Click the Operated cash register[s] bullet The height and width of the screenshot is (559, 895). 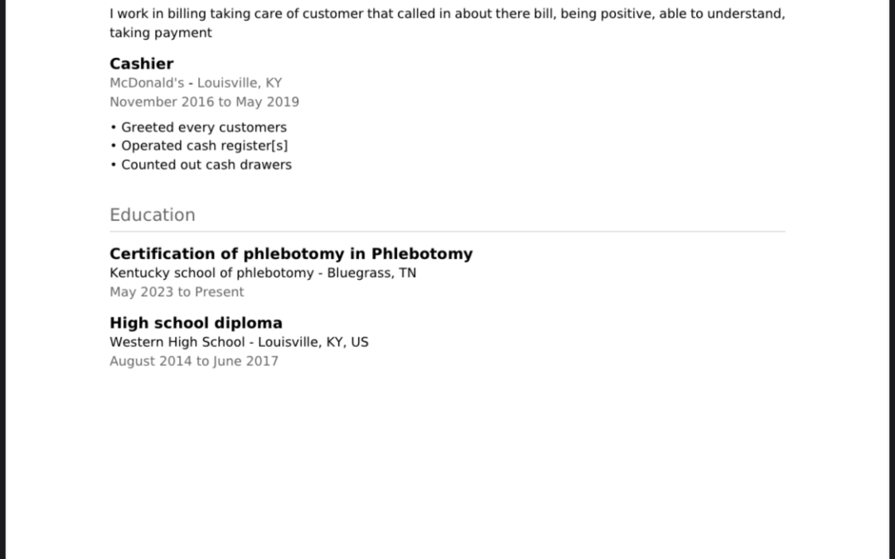tap(199, 146)
